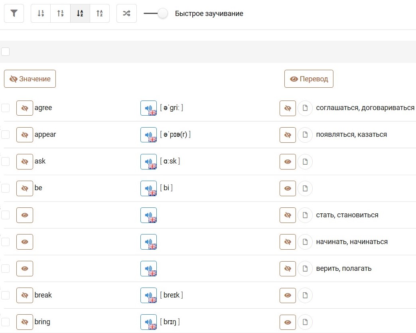
Task: Show the hidden translation for 'bring'
Action: click(x=288, y=322)
